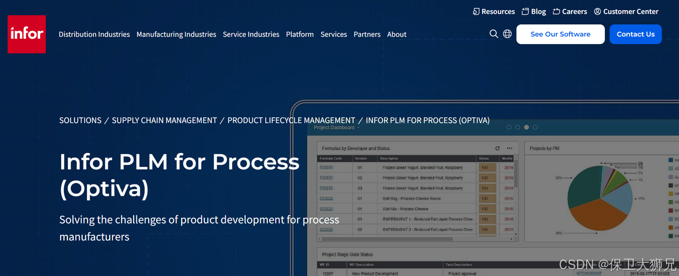This screenshot has width=679, height=276.
Task: Open formula F00970 with version 01
Action: point(326,168)
